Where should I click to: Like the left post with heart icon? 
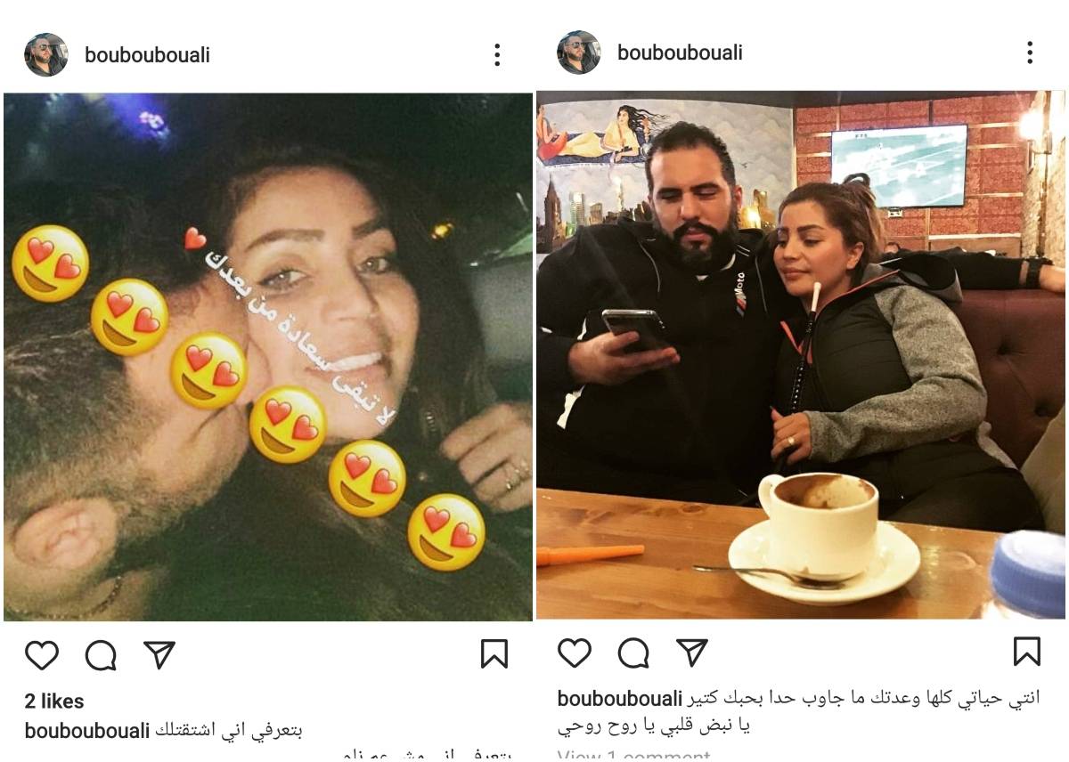(x=41, y=655)
